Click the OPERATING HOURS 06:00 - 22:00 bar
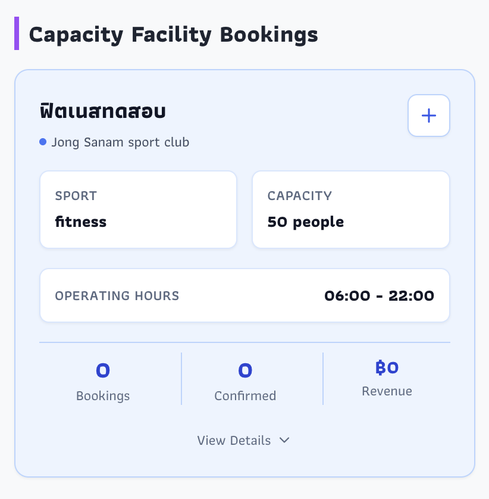 point(244,295)
